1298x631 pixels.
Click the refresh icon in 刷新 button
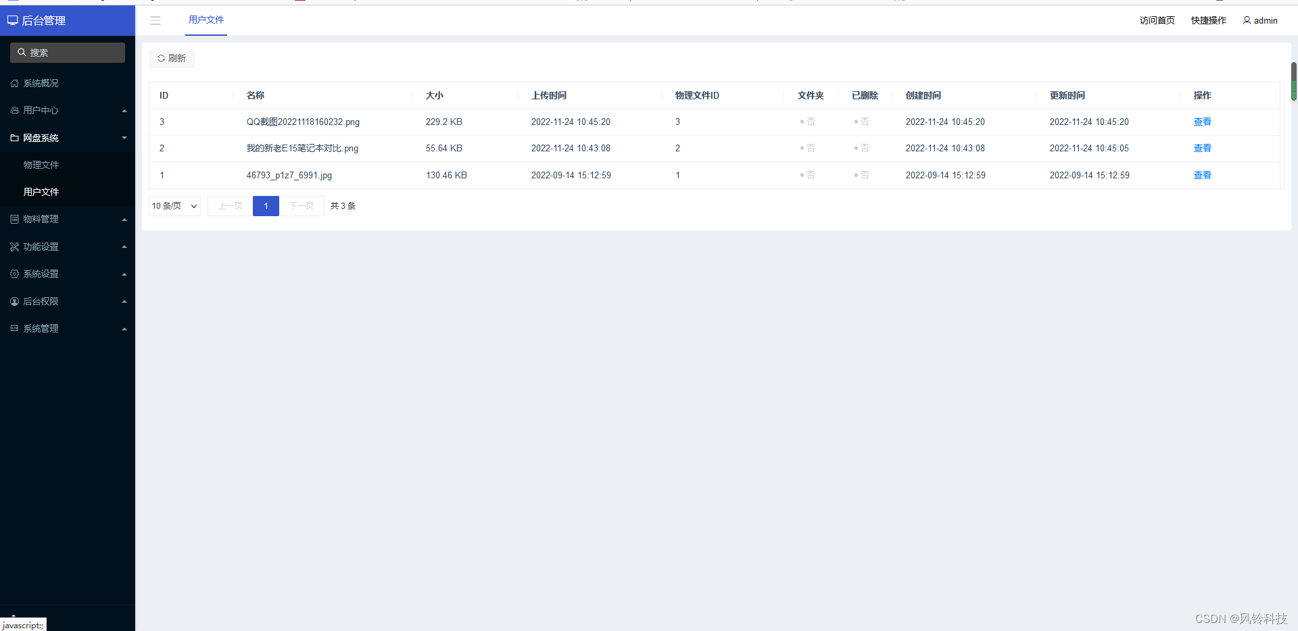click(161, 58)
